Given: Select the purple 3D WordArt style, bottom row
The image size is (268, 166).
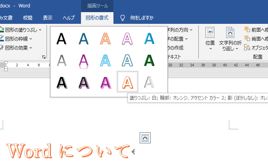Looking at the screenshot, I should coord(106,82).
